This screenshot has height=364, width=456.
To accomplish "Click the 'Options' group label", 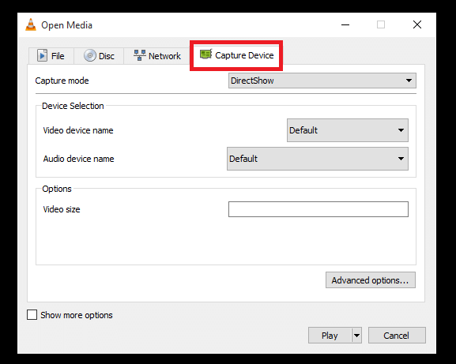I will tap(57, 189).
